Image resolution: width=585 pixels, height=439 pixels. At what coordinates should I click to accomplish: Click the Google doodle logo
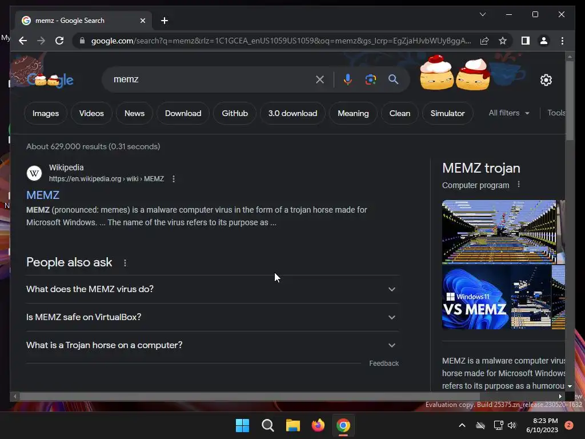pyautogui.click(x=50, y=79)
